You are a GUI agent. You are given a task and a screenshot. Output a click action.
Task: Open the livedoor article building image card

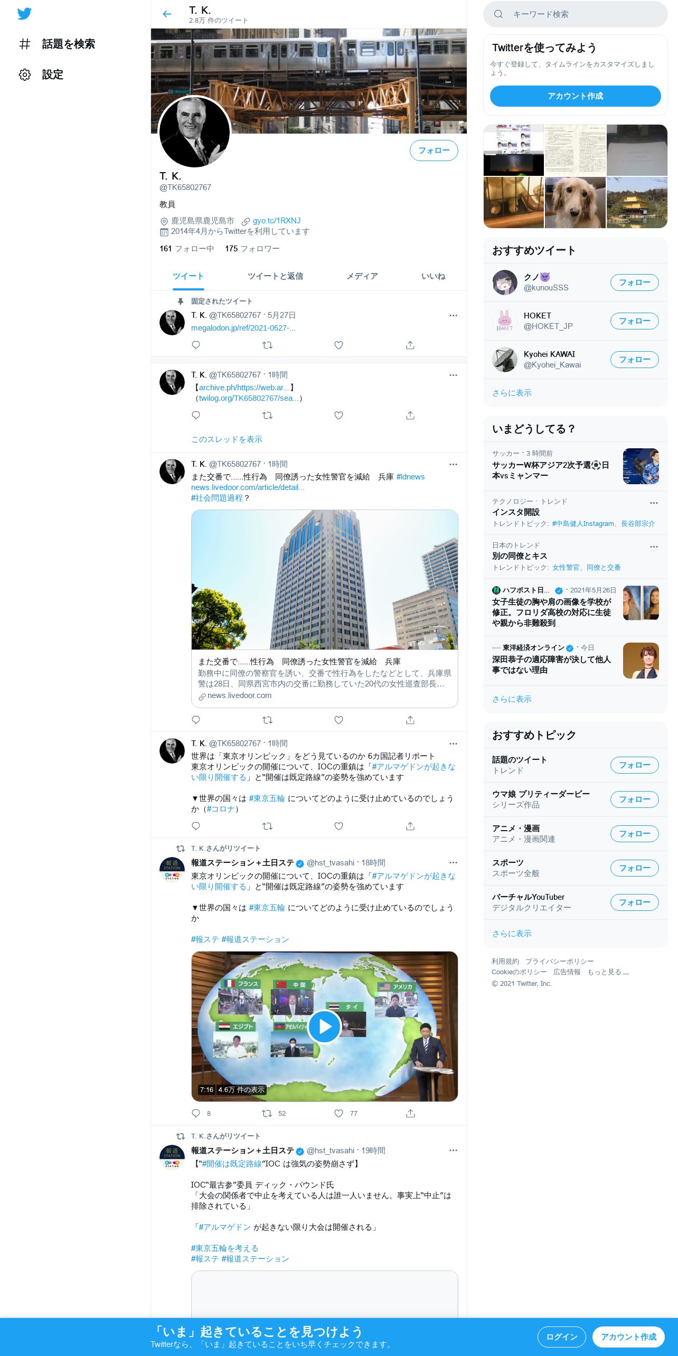point(324,580)
